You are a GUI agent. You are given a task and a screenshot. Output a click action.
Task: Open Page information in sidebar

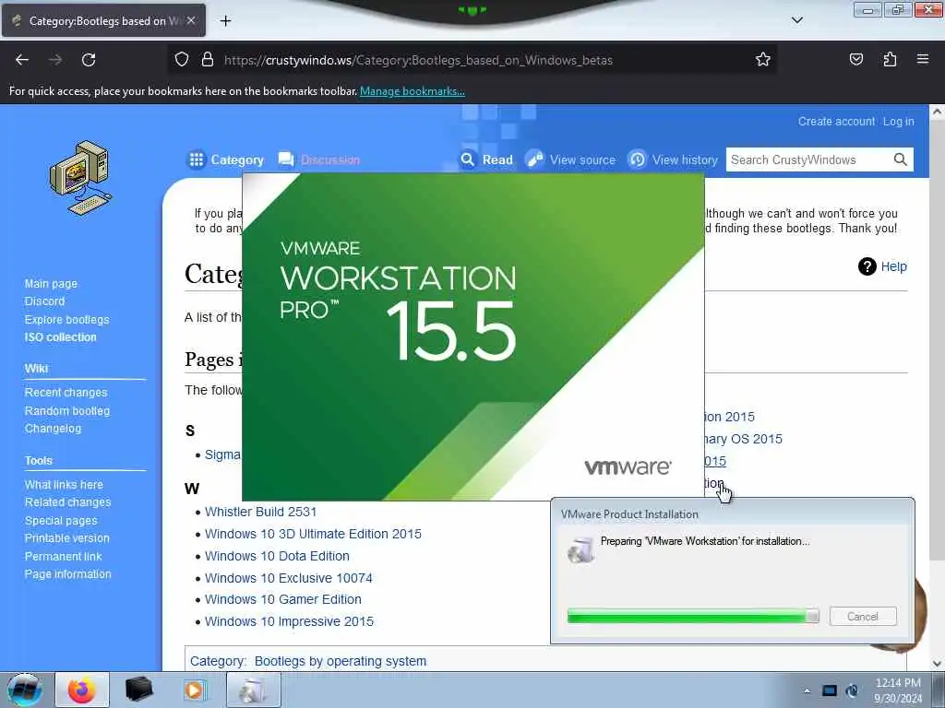[67, 574]
